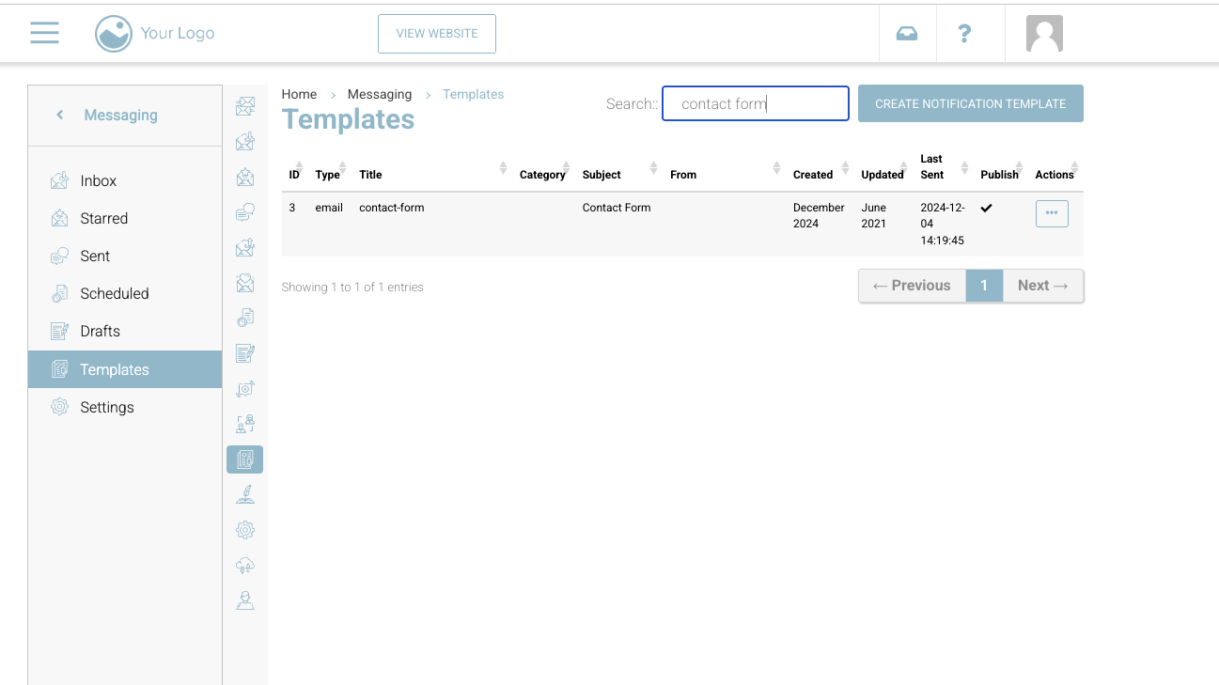Click the cloud icon in icon strip
The height and width of the screenshot is (685, 1219).
[244, 566]
